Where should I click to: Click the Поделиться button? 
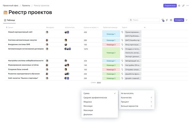click(x=170, y=6)
